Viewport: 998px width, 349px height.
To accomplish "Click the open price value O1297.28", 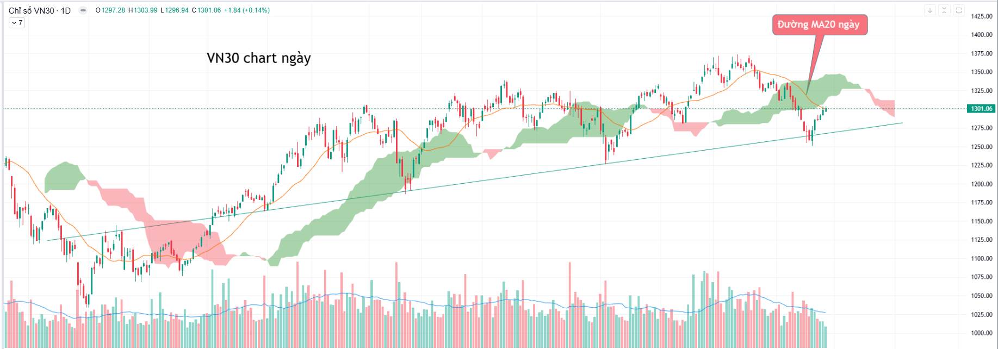I will tap(110, 10).
